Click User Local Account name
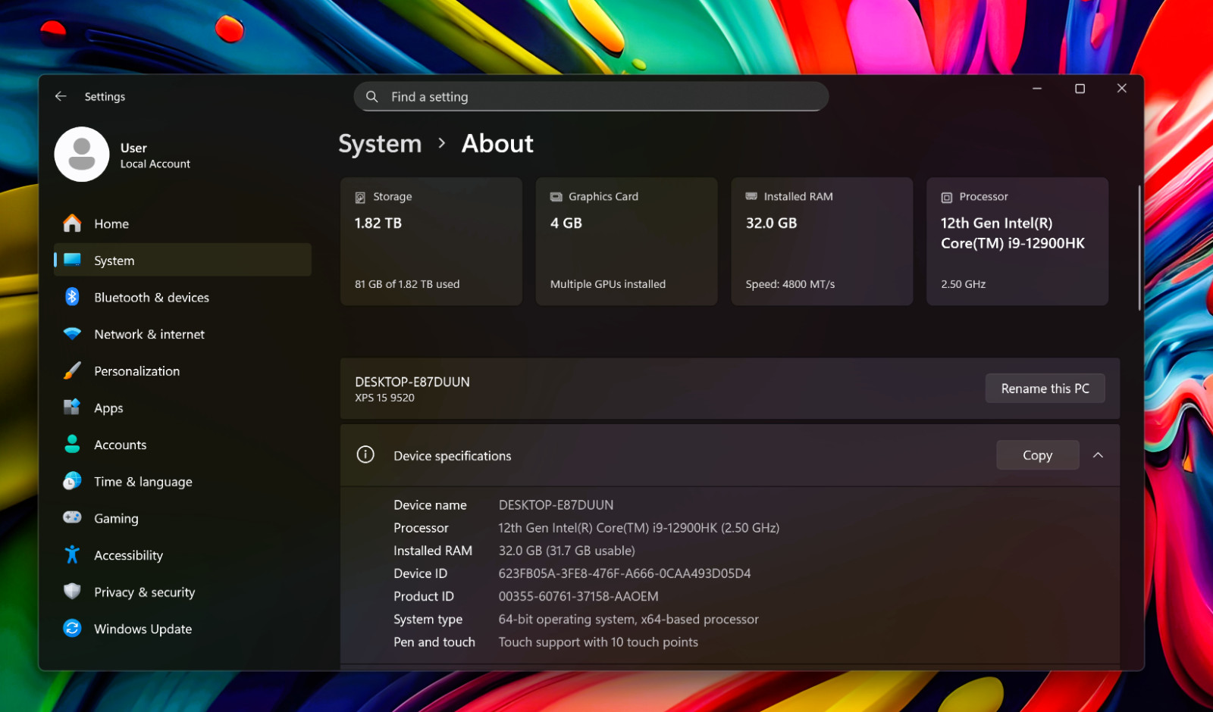This screenshot has height=712, width=1213. (x=155, y=155)
